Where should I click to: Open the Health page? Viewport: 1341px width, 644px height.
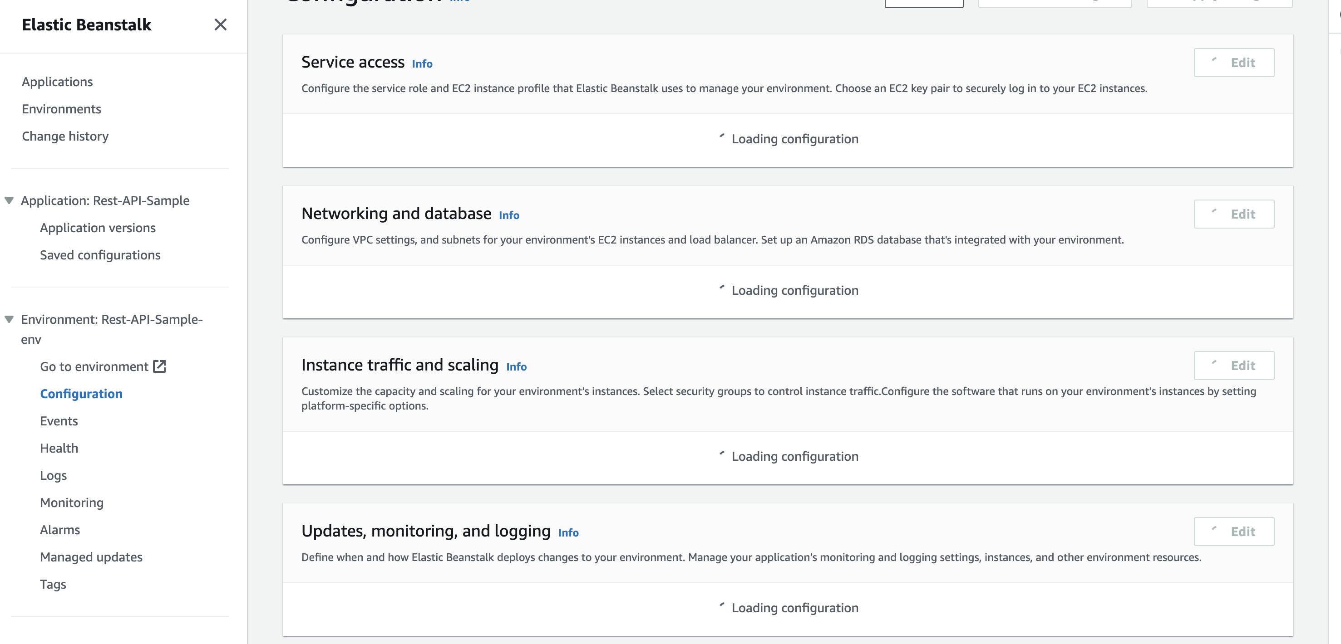[59, 449]
